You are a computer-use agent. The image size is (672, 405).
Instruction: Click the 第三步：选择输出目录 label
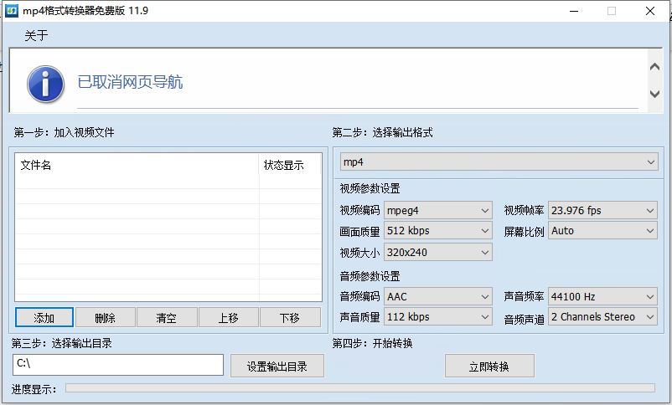pos(62,343)
